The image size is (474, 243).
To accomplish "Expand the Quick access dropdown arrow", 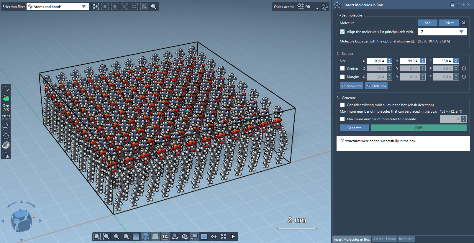I will pyautogui.click(x=317, y=8).
